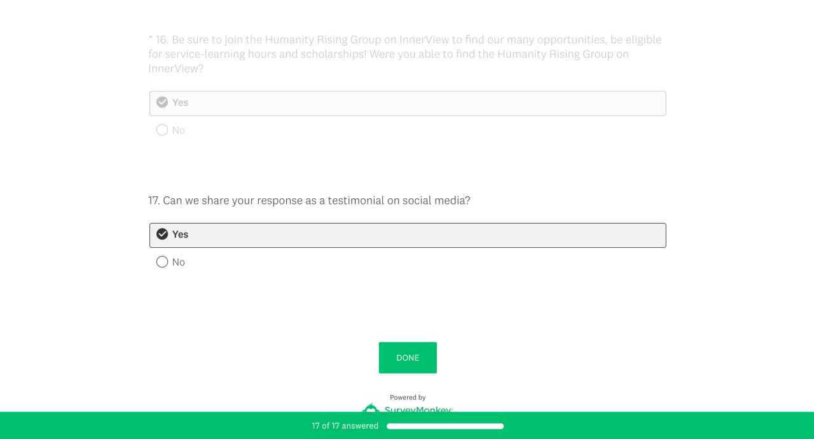Viewport: 814px width, 439px height.
Task: Click the "Powered by" text
Action: click(408, 398)
